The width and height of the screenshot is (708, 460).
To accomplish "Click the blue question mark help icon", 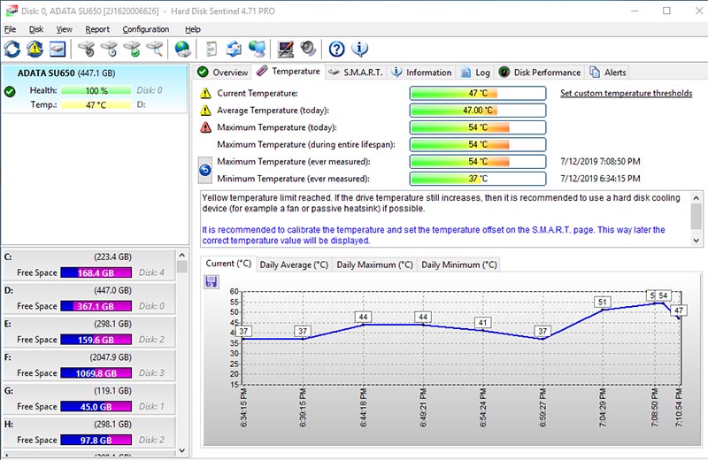I will point(336,49).
